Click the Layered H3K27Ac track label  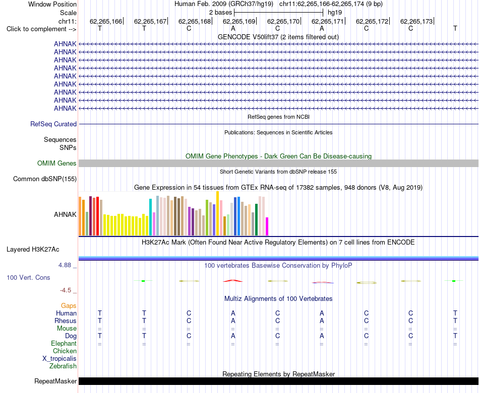33,250
